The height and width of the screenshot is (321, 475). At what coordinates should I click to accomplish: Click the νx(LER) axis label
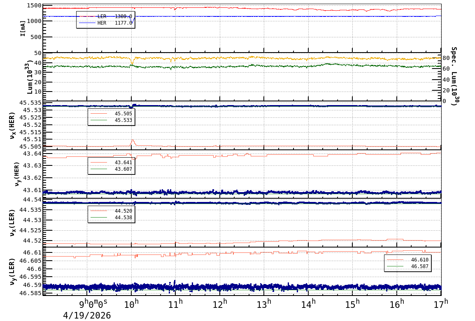[12, 223]
